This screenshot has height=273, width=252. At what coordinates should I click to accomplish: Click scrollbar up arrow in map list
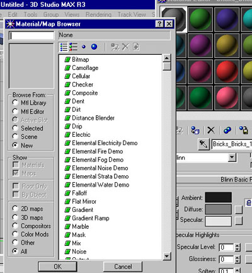(167, 58)
